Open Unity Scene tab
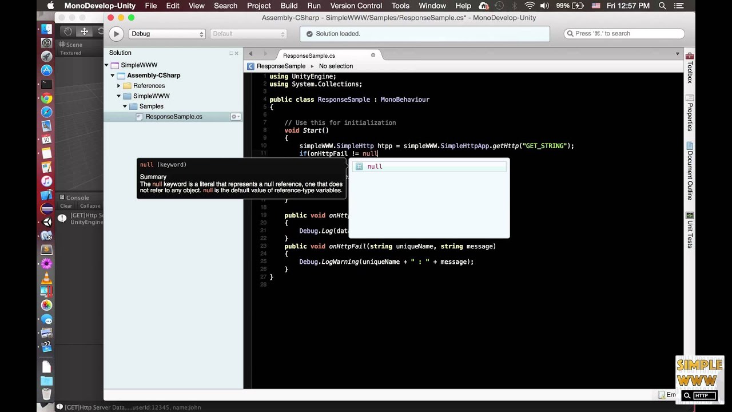This screenshot has height=412, width=732. pyautogui.click(x=70, y=45)
